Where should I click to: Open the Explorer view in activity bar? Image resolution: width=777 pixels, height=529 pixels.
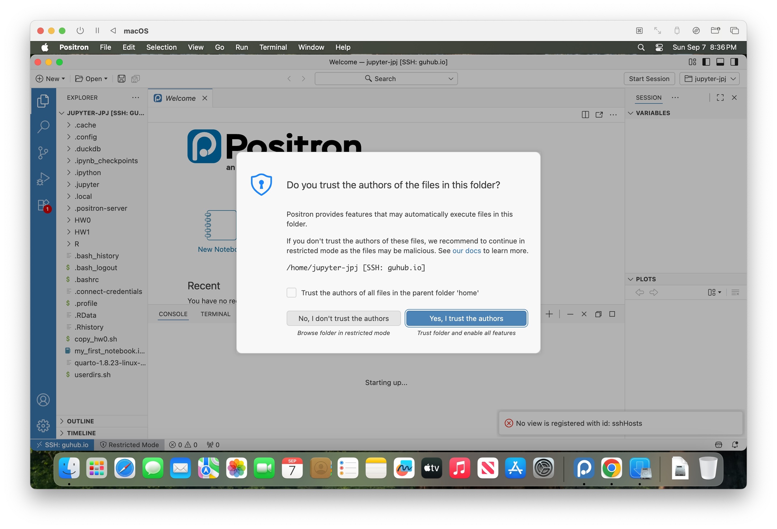point(43,101)
